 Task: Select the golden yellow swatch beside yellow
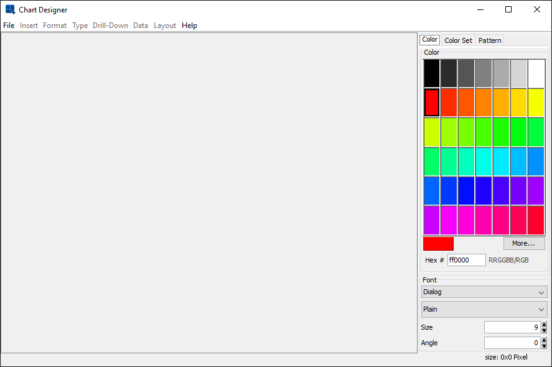519,103
